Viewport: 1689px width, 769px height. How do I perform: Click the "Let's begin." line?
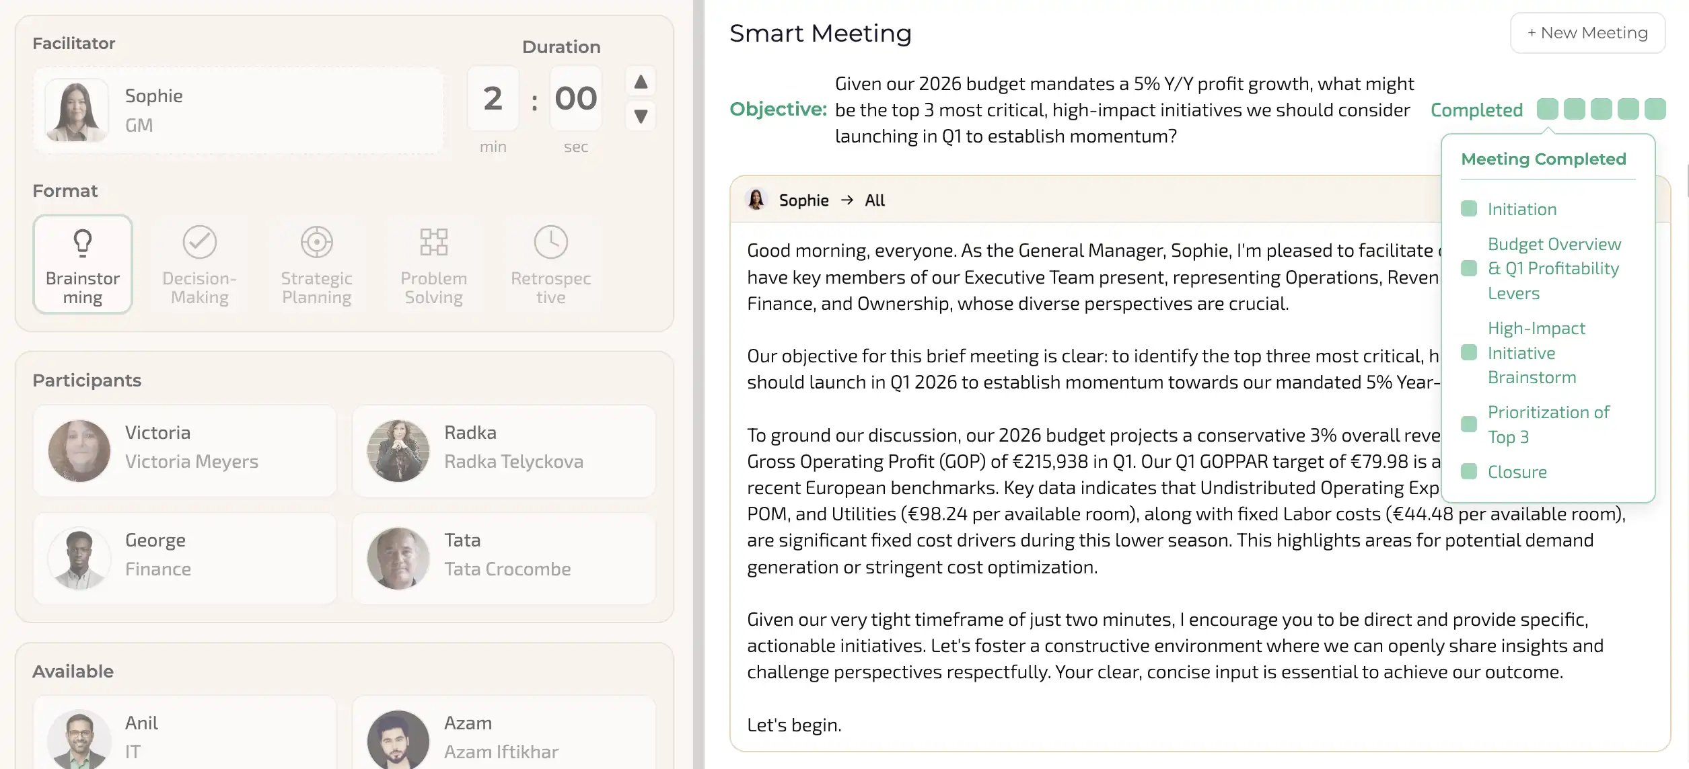click(x=794, y=725)
